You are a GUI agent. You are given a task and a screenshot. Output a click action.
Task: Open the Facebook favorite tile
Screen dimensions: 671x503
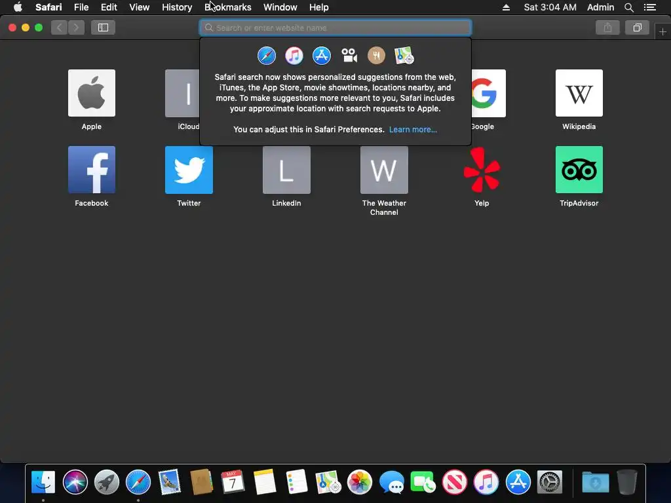point(92,170)
